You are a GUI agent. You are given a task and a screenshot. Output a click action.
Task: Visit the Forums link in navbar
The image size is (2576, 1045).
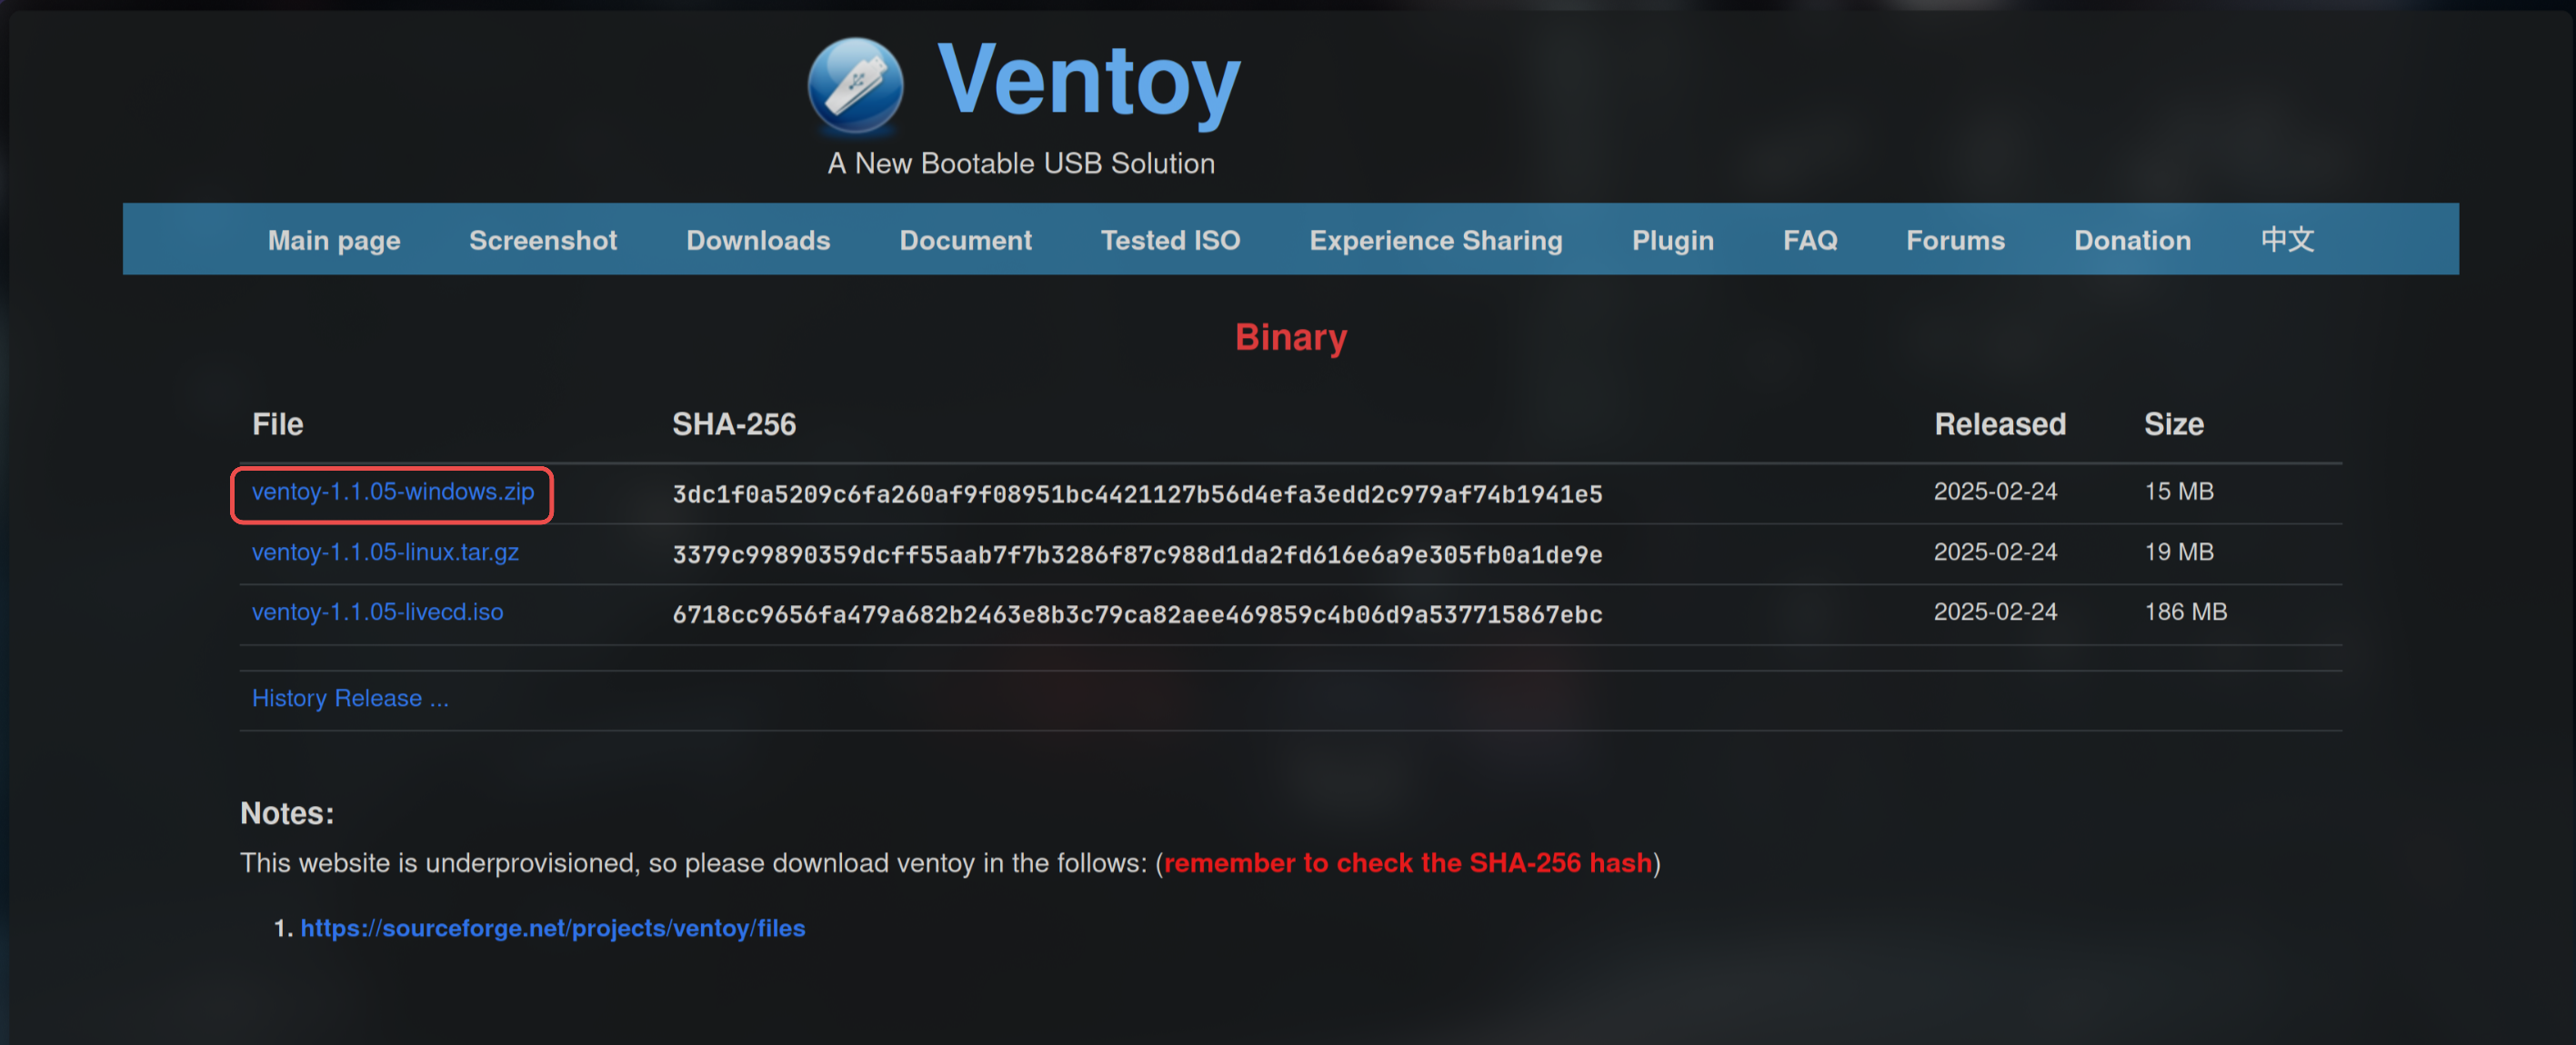(1955, 240)
